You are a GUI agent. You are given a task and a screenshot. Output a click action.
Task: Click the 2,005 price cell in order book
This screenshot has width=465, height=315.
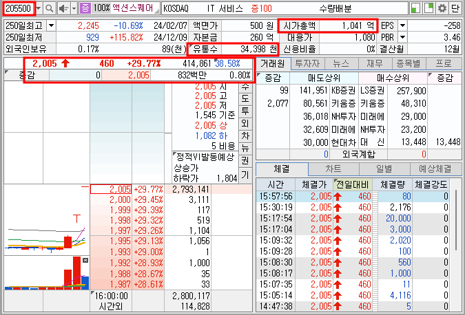pyautogui.click(x=111, y=189)
